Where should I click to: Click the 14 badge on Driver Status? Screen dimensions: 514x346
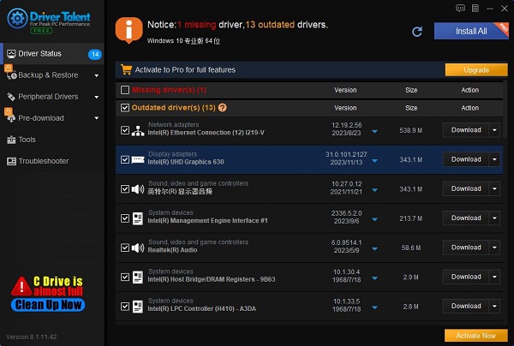(x=95, y=54)
